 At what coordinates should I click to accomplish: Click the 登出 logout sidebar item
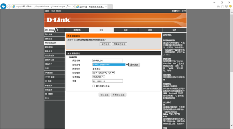coord(47,98)
